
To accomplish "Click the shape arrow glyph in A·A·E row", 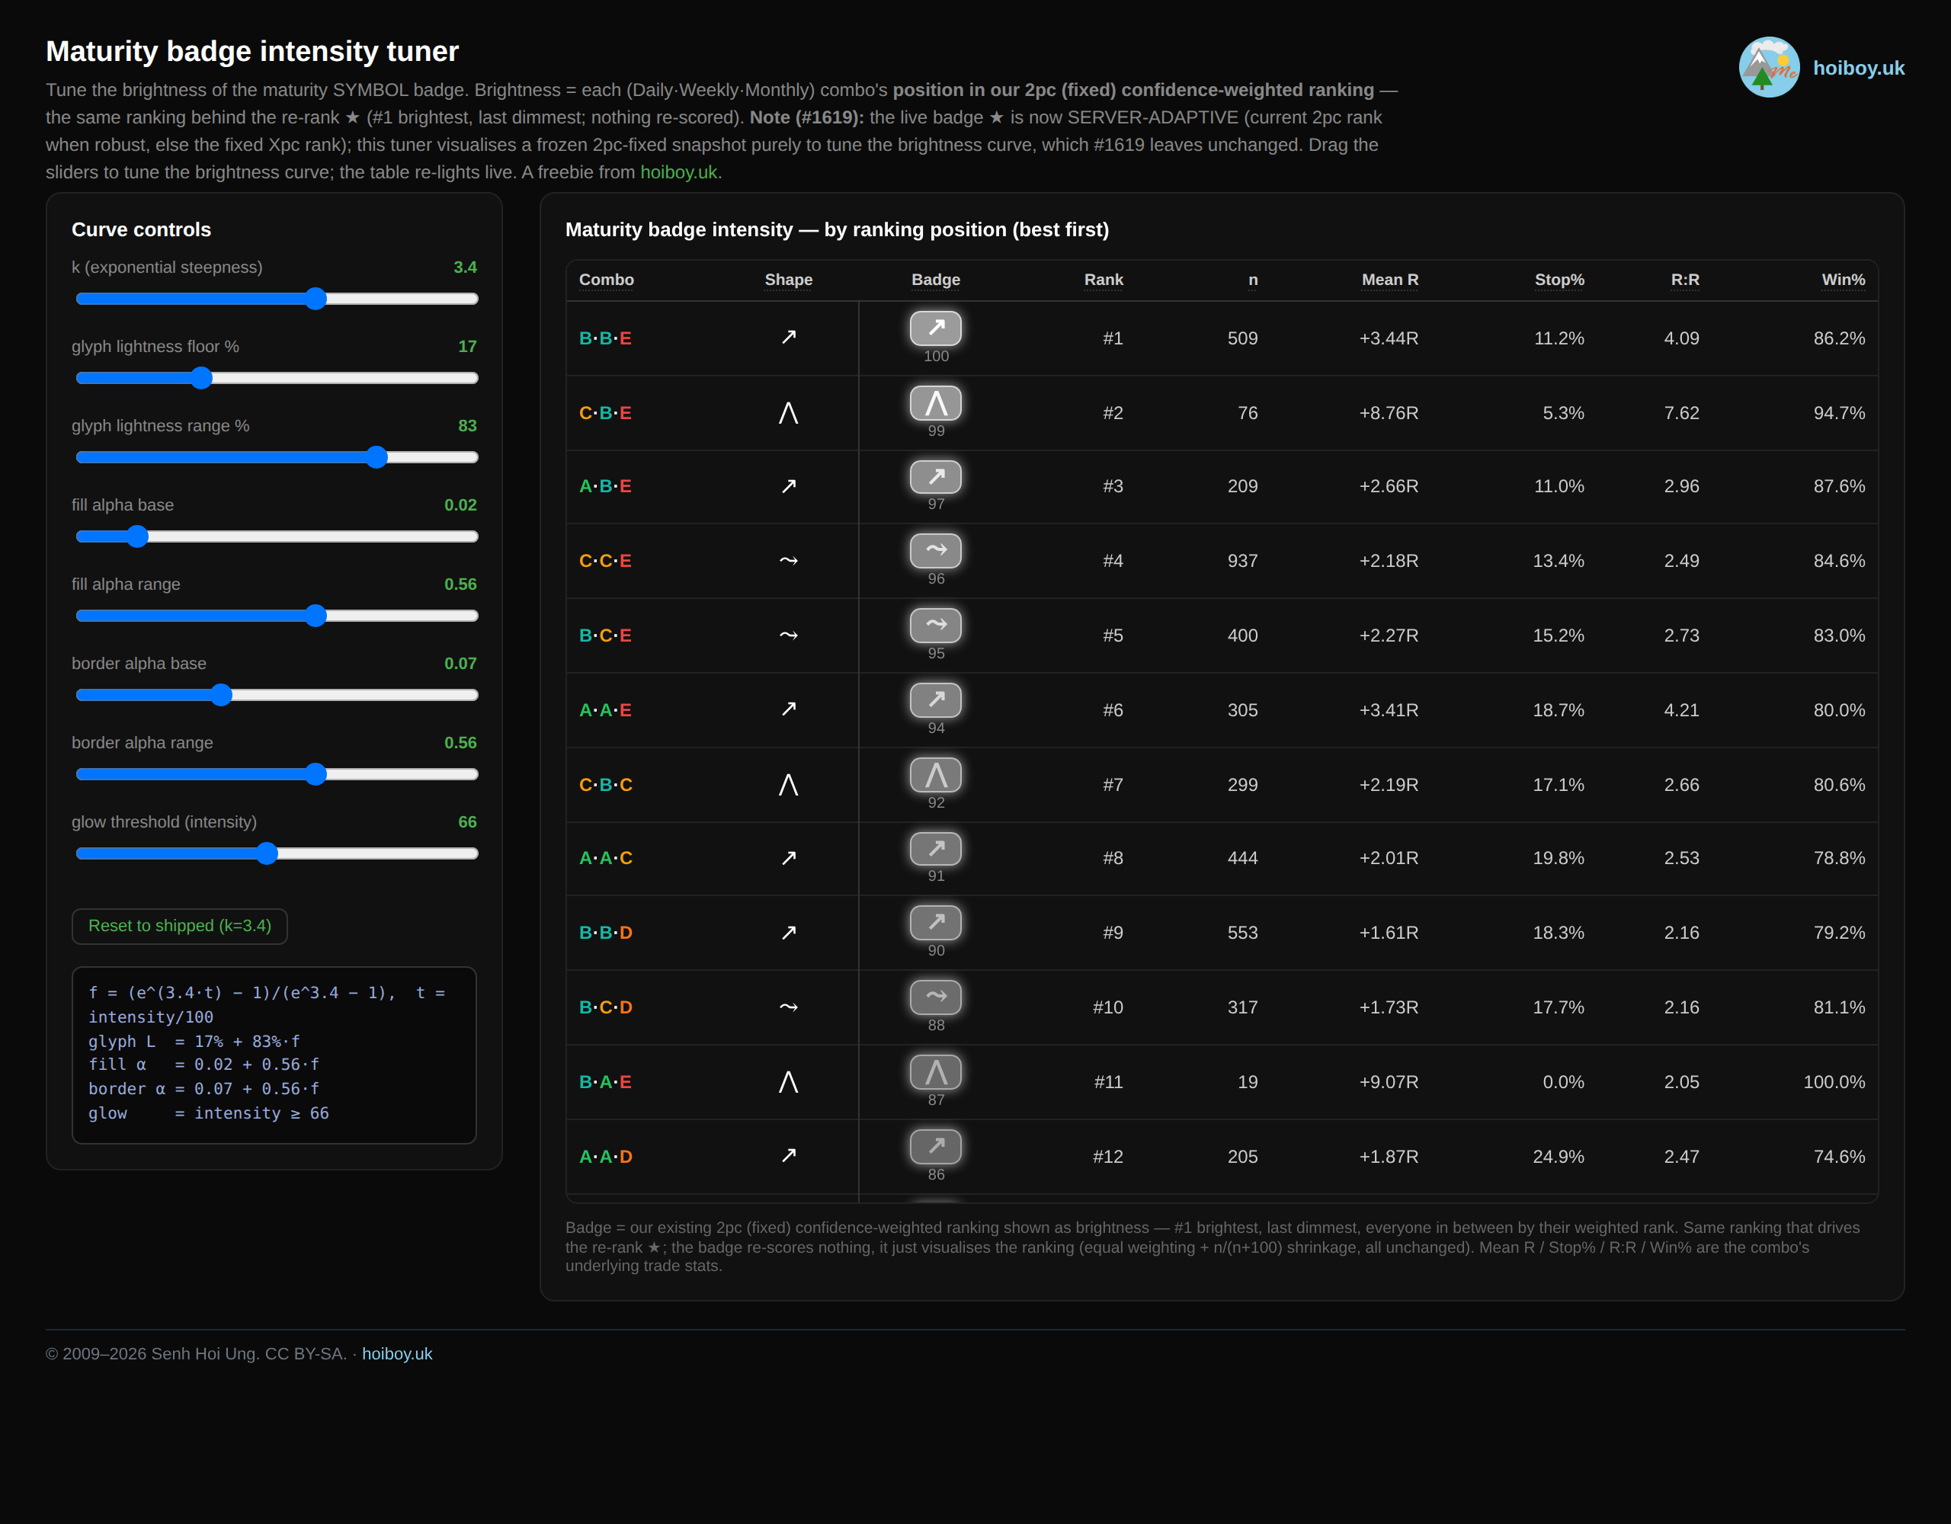I will pos(789,709).
